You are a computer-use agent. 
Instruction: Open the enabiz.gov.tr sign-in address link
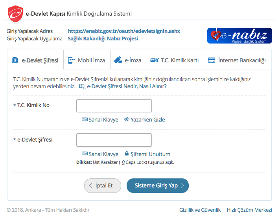(124, 31)
